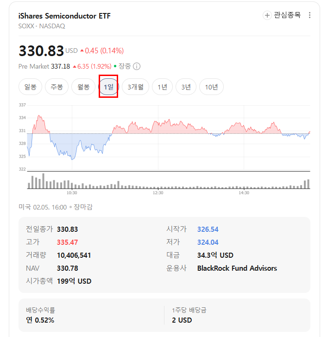Click the 시가총액 value 199억 USD
This screenshot has height=337, width=328.
click(x=74, y=281)
